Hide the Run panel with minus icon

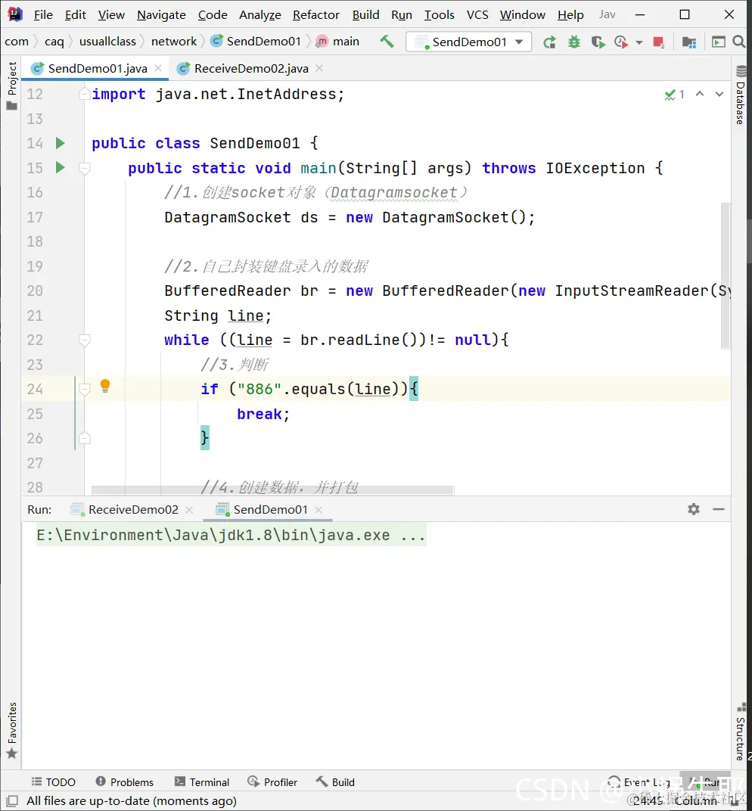[719, 509]
